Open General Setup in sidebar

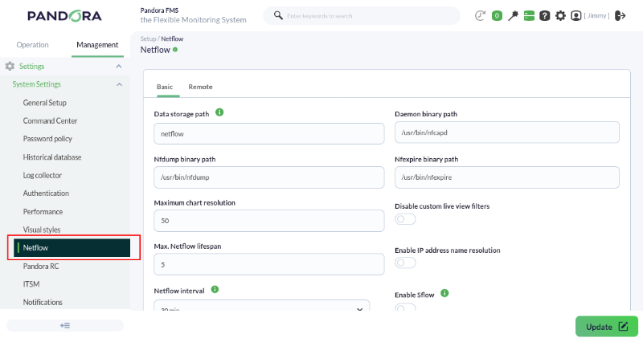[45, 103]
